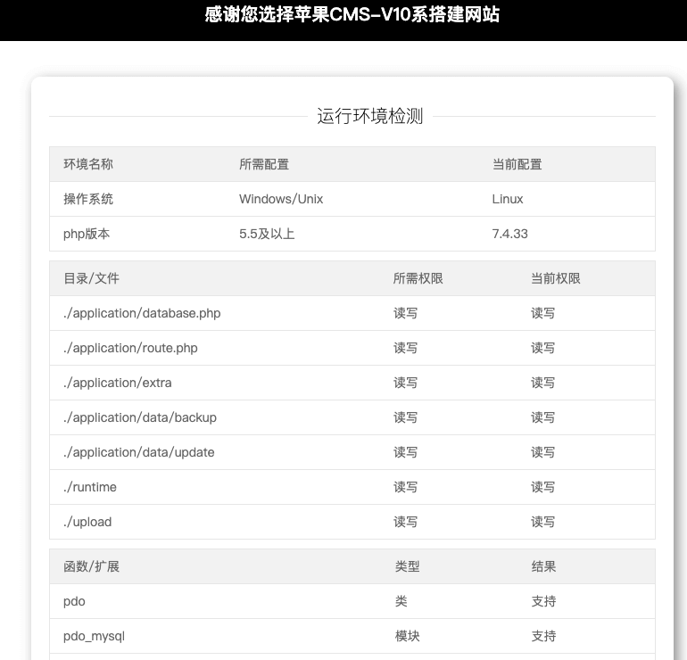Click required 读写 for ./application/extra
The height and width of the screenshot is (660, 687).
coord(406,383)
